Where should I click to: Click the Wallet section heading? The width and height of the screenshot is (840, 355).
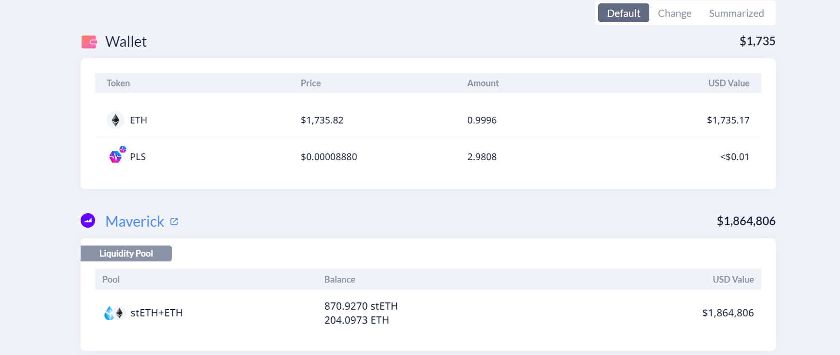pyautogui.click(x=126, y=41)
